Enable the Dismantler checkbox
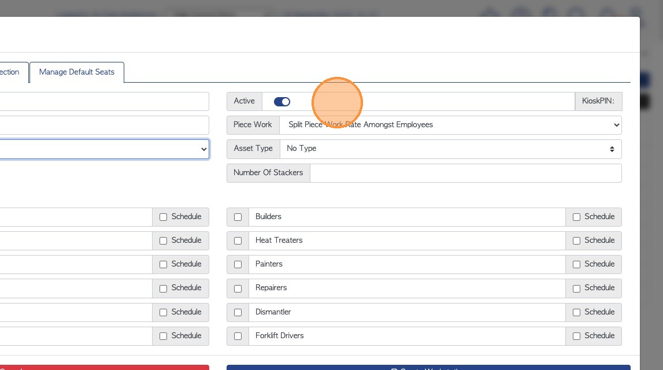This screenshot has width=663, height=370. tap(238, 312)
